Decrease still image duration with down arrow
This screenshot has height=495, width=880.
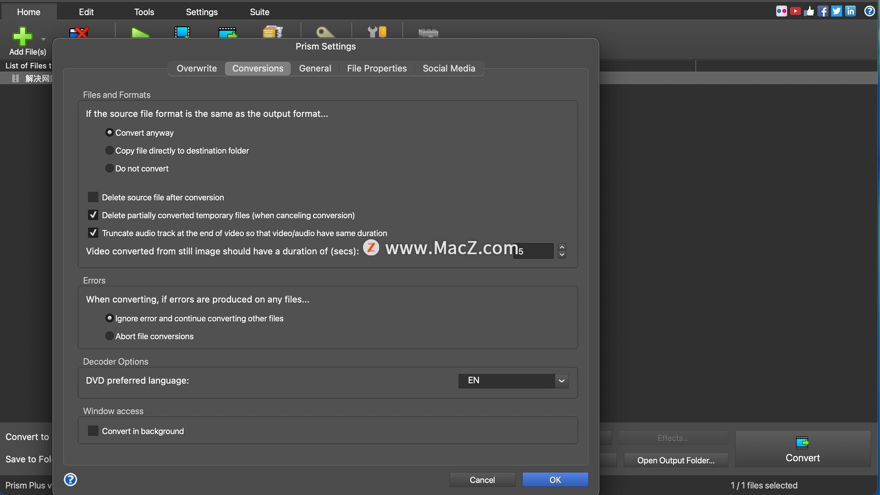[562, 254]
